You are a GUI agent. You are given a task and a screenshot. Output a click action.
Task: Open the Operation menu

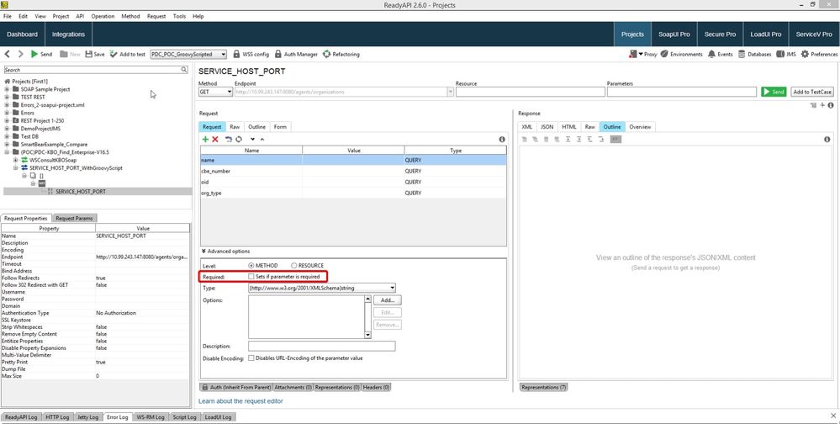click(x=103, y=16)
